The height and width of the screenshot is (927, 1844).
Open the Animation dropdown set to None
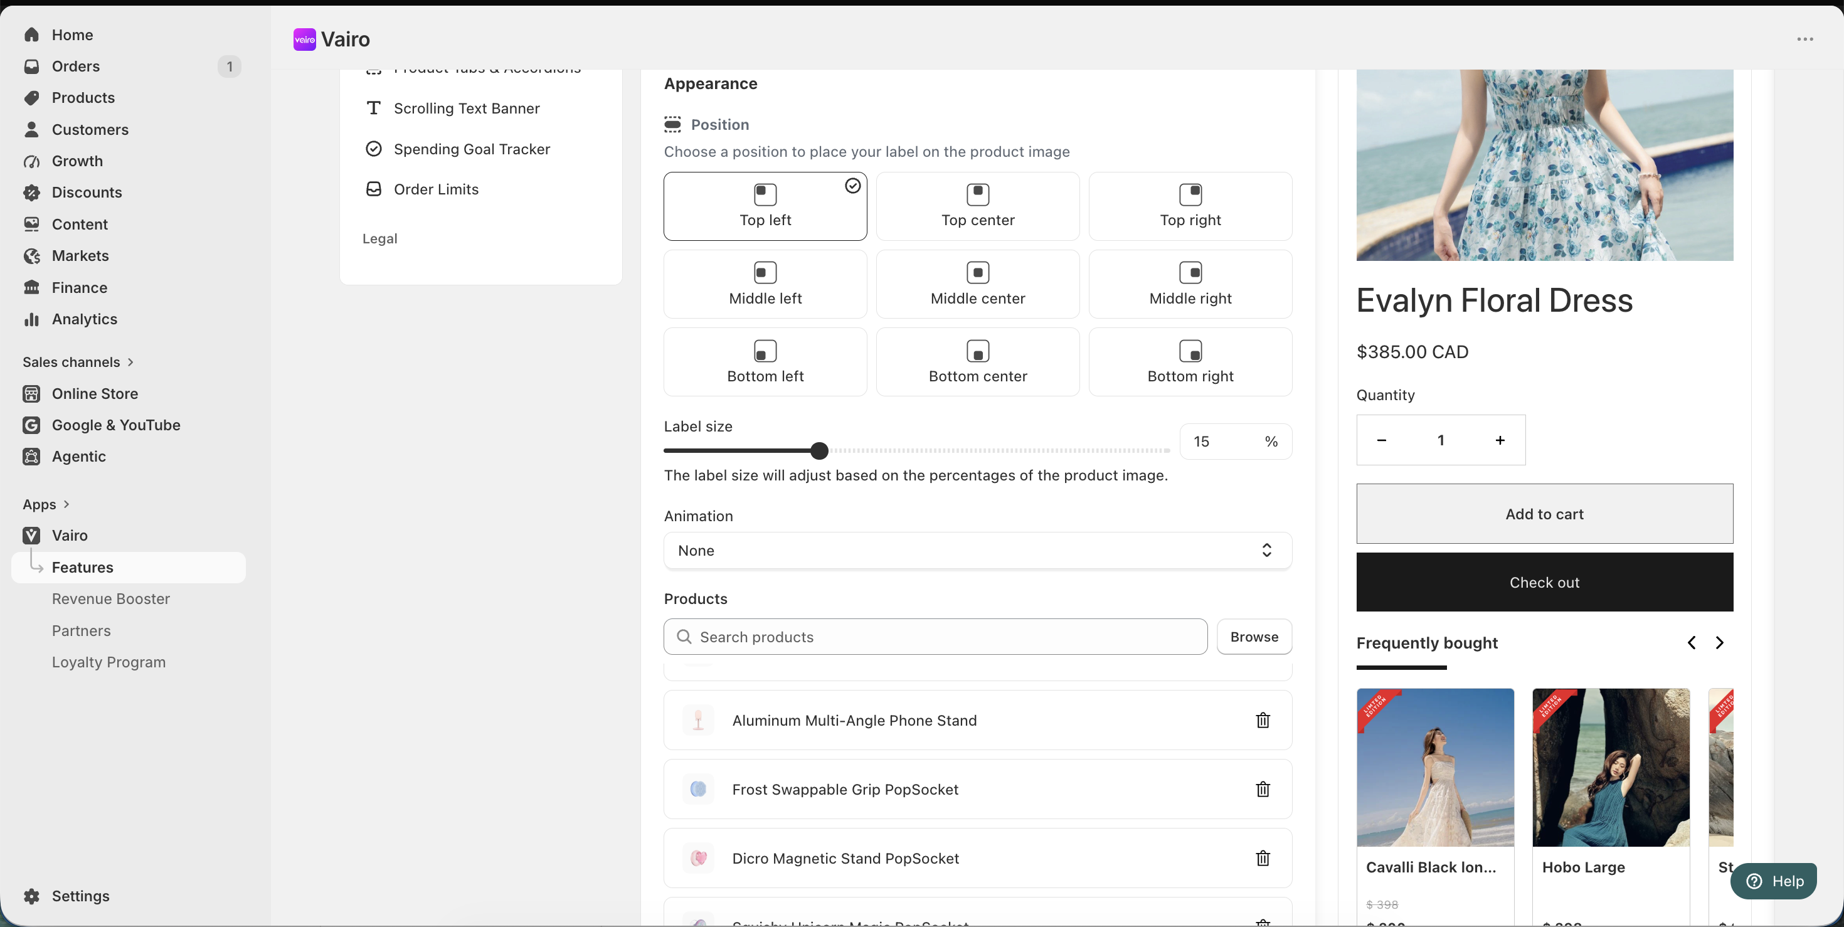978,551
